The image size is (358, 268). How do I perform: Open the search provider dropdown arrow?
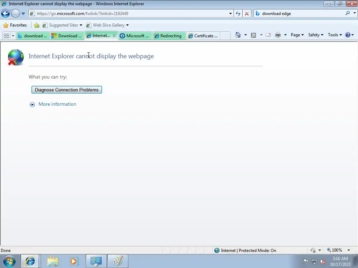pos(355,13)
